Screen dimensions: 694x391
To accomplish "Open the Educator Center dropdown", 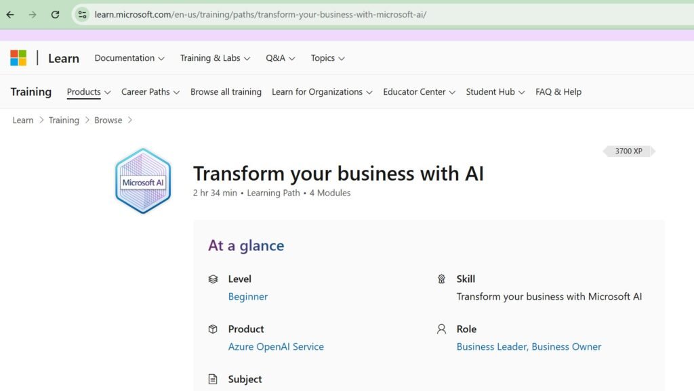I will (419, 92).
